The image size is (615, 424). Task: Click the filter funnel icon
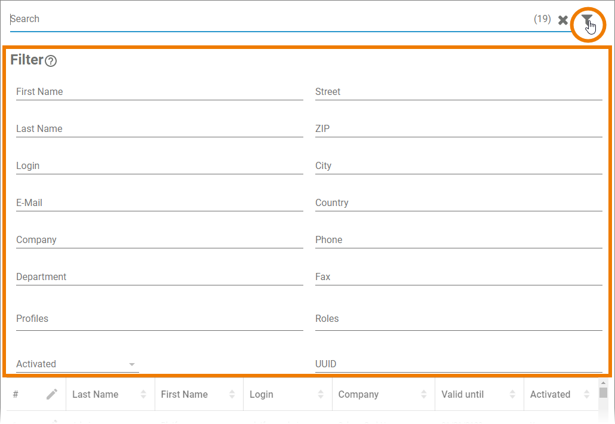pyautogui.click(x=588, y=20)
